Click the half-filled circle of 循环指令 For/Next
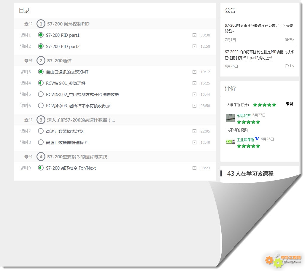The width and height of the screenshot is (305, 271). (41, 168)
